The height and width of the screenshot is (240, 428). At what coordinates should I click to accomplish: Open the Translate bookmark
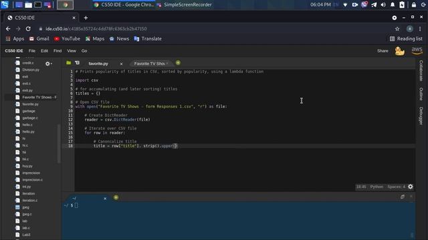tap(148, 39)
